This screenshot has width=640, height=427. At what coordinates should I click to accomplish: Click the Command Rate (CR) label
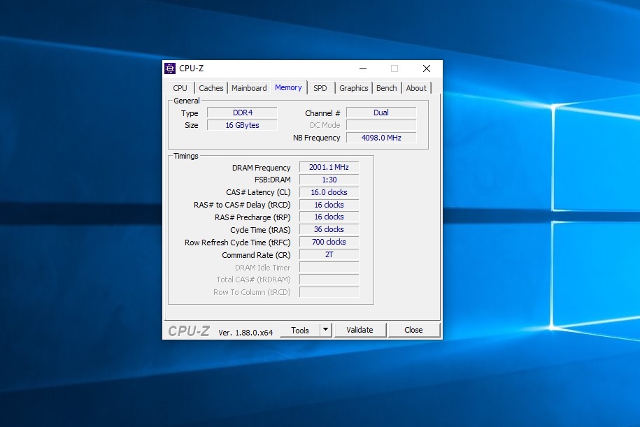click(256, 255)
